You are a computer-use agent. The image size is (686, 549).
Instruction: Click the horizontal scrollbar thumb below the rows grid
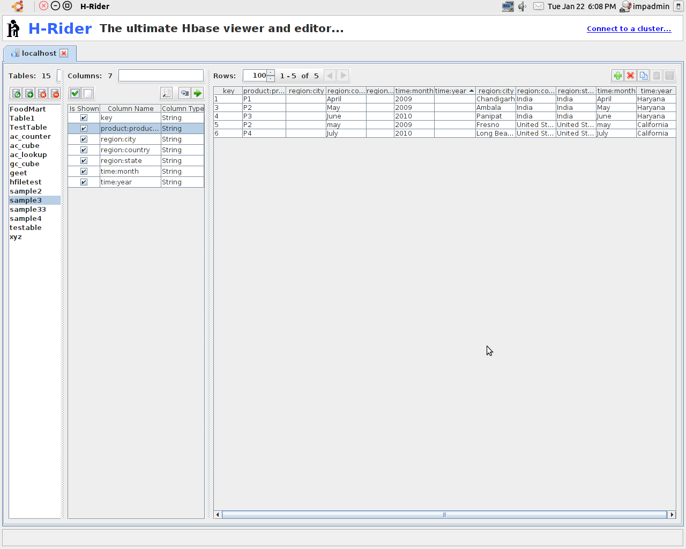444,515
